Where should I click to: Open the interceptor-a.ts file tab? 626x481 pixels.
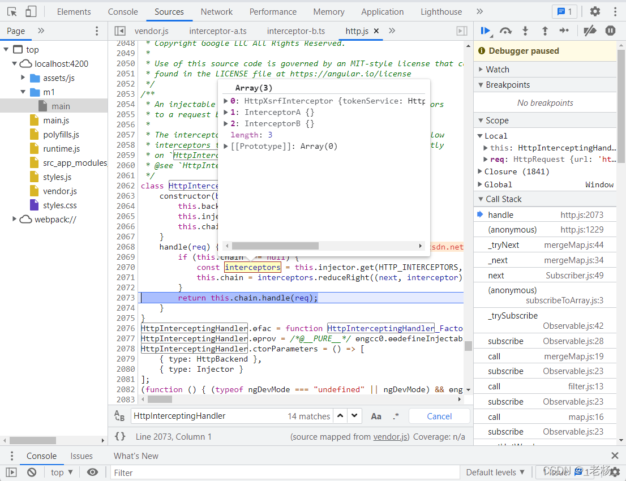(218, 31)
